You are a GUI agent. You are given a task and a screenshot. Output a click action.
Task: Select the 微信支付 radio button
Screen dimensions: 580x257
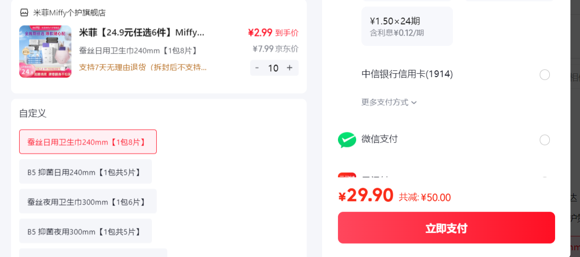tap(545, 140)
